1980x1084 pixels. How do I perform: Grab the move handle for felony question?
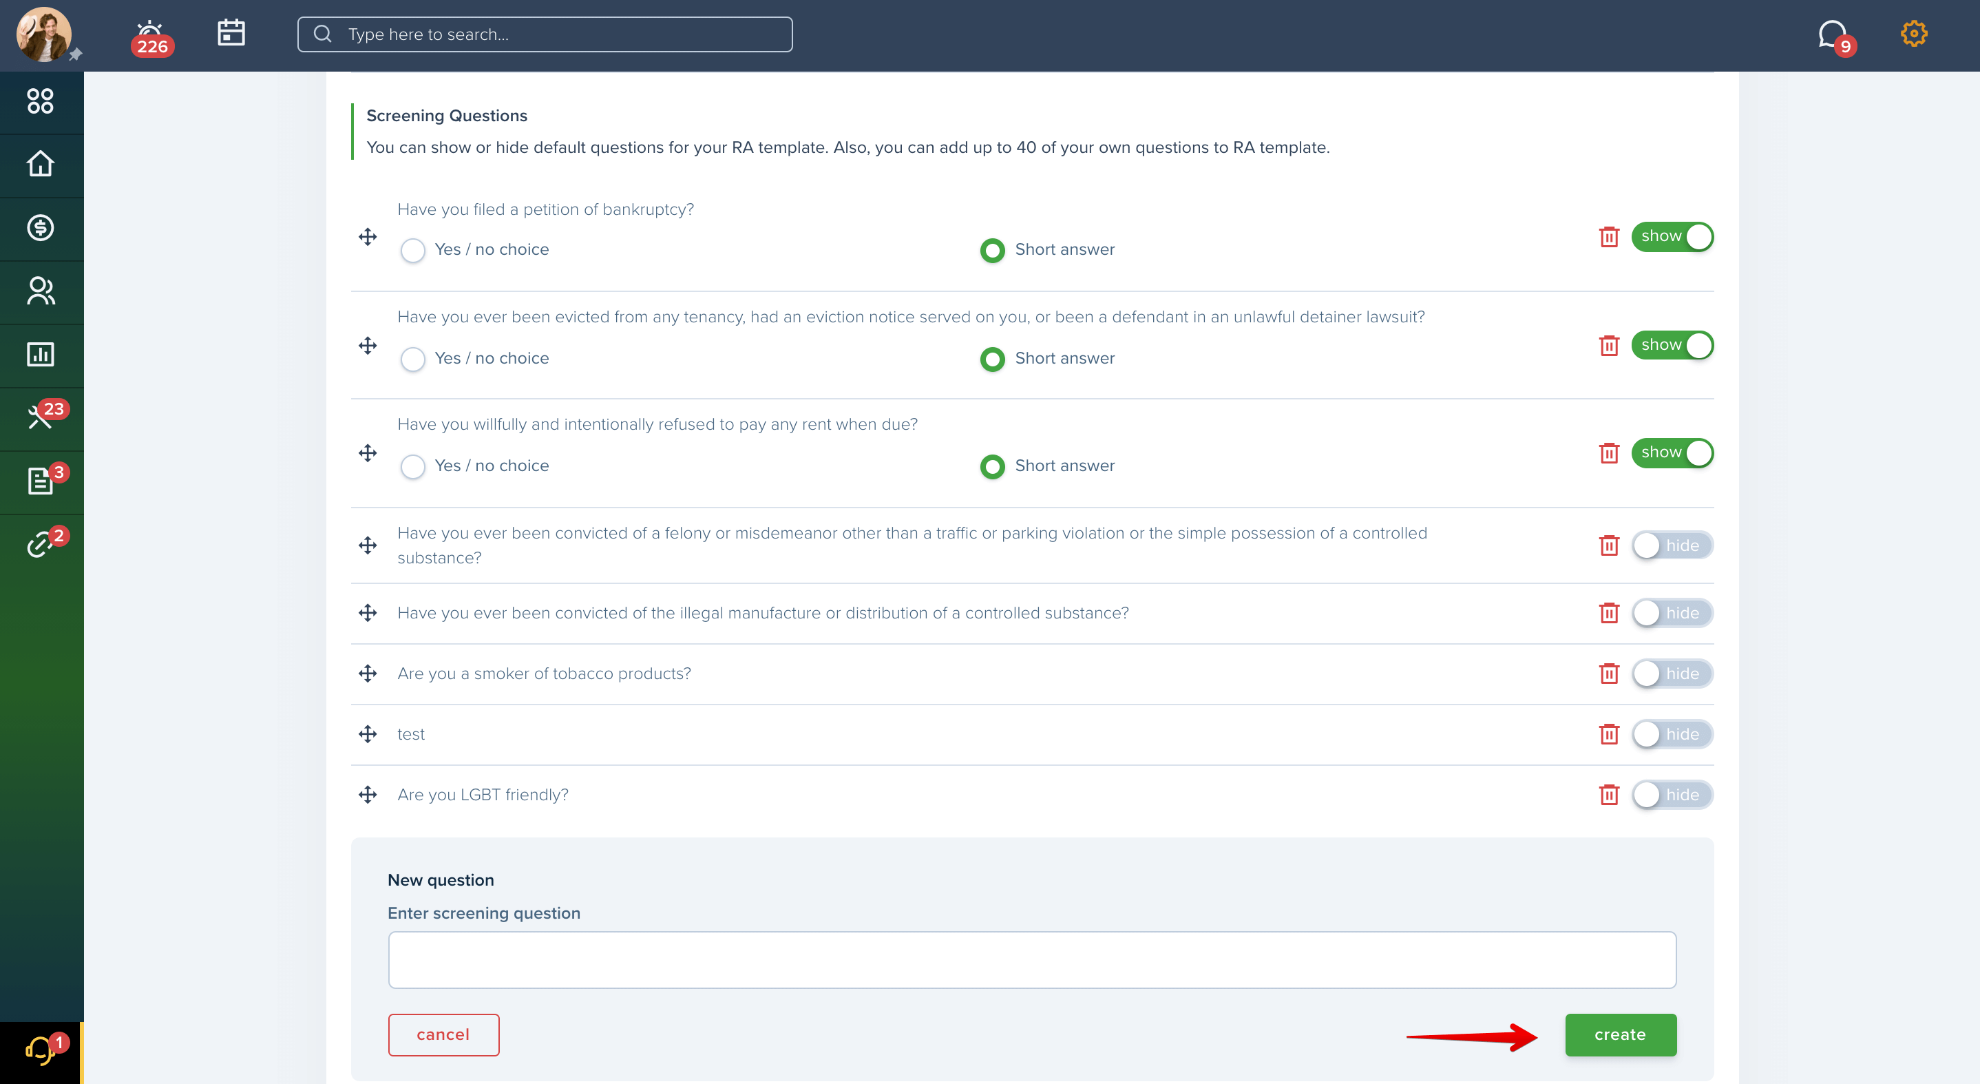368,545
